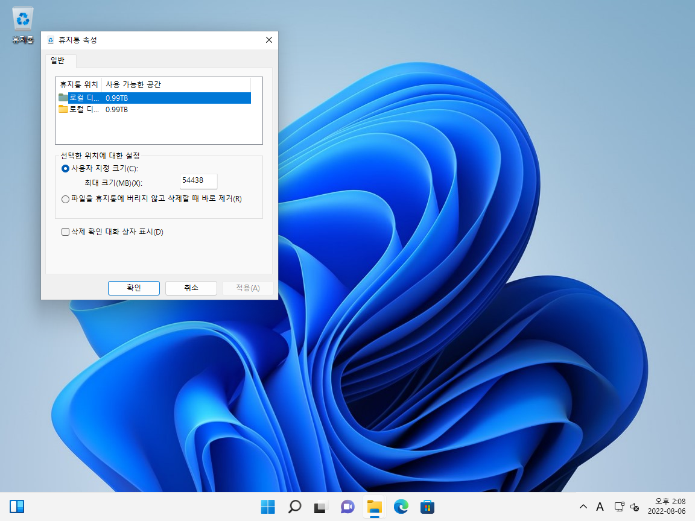
Task: Open the Windows Start menu
Action: pyautogui.click(x=268, y=507)
